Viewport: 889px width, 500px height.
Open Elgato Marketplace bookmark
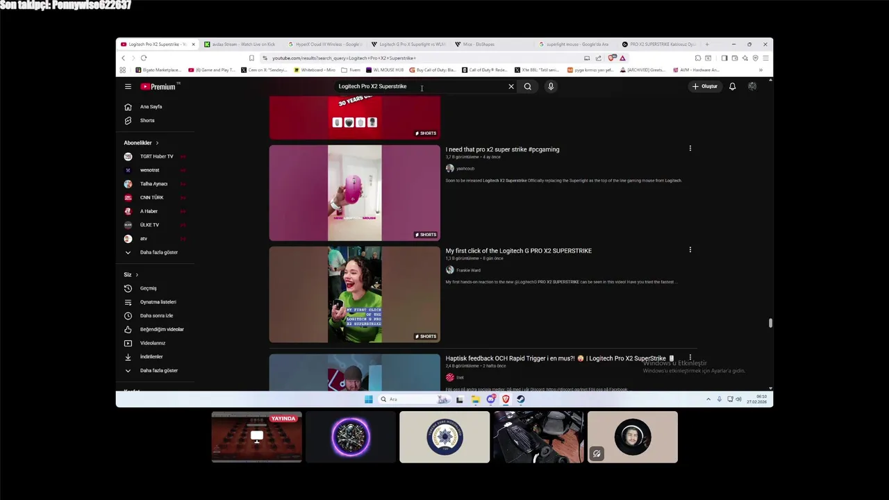pos(159,70)
